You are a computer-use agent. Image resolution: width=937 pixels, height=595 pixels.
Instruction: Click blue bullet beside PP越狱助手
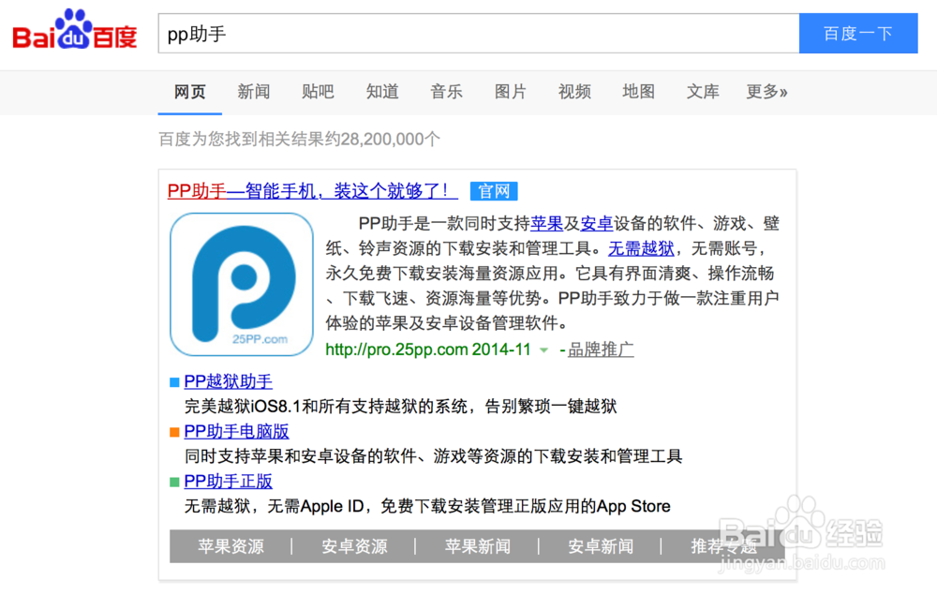click(174, 382)
